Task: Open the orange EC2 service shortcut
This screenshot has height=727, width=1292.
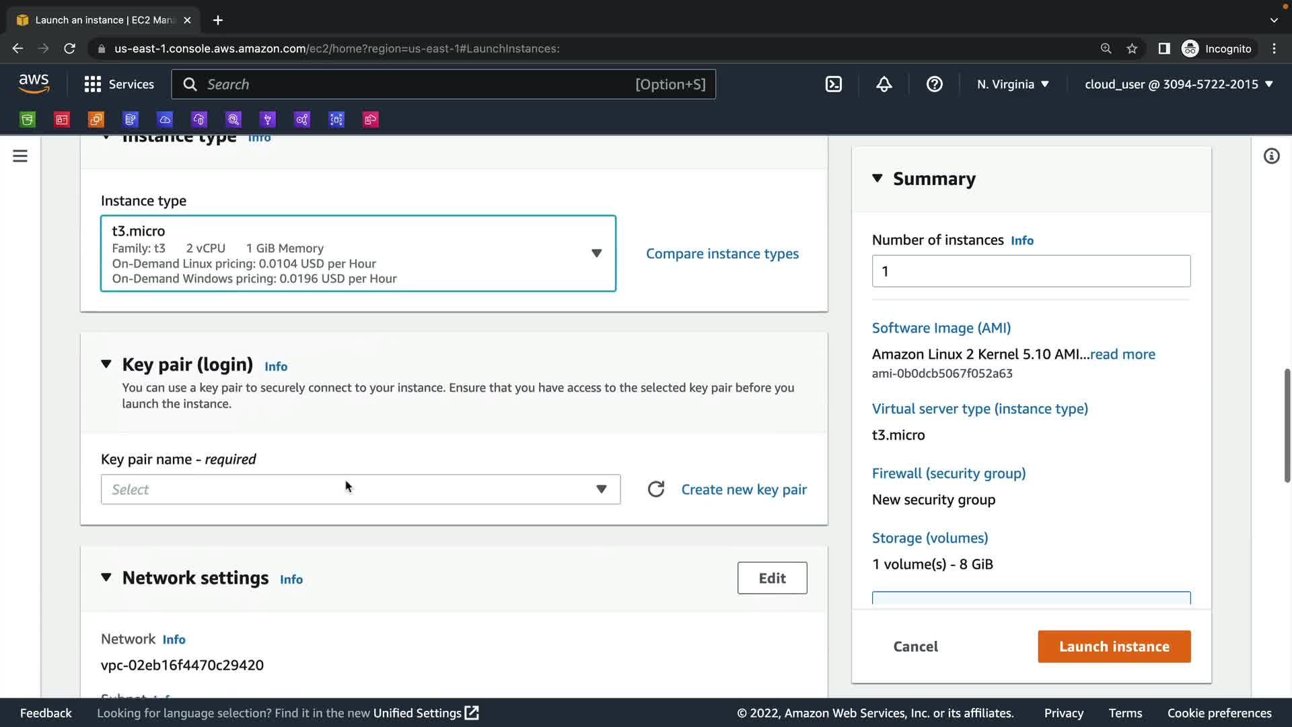Action: point(96,120)
